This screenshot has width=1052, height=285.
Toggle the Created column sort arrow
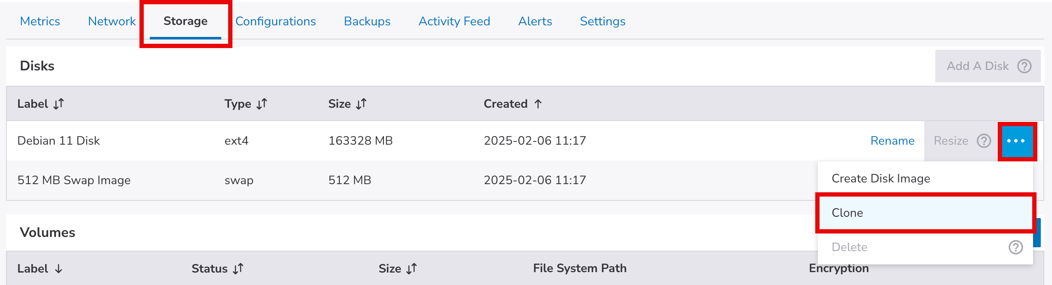(538, 104)
